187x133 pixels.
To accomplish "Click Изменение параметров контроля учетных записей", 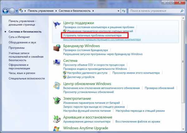I will (100, 31).
